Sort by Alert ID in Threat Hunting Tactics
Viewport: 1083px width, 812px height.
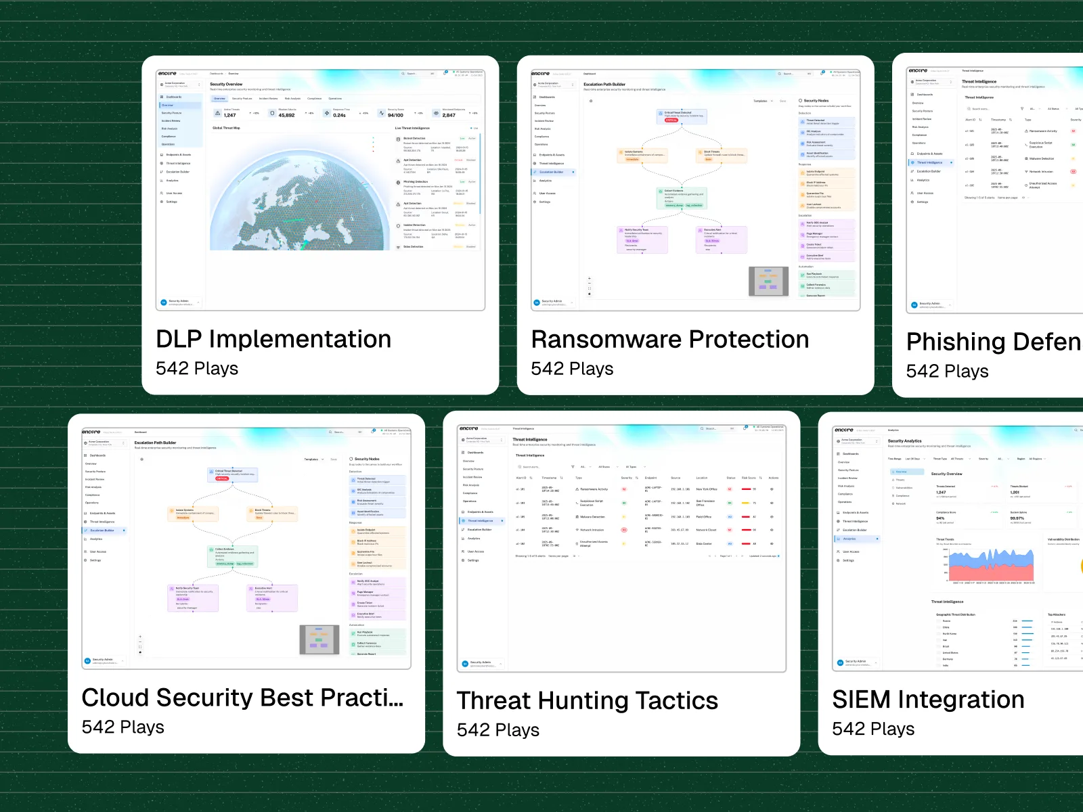pos(524,478)
